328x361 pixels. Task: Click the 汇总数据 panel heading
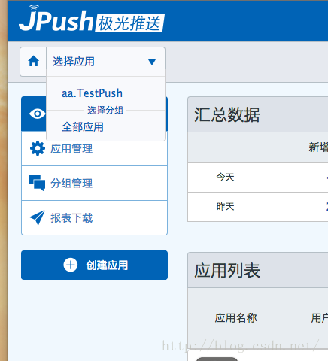[227, 115]
